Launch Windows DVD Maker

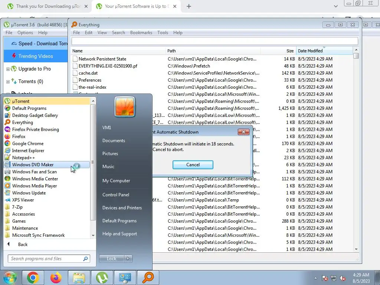pyautogui.click(x=47, y=164)
